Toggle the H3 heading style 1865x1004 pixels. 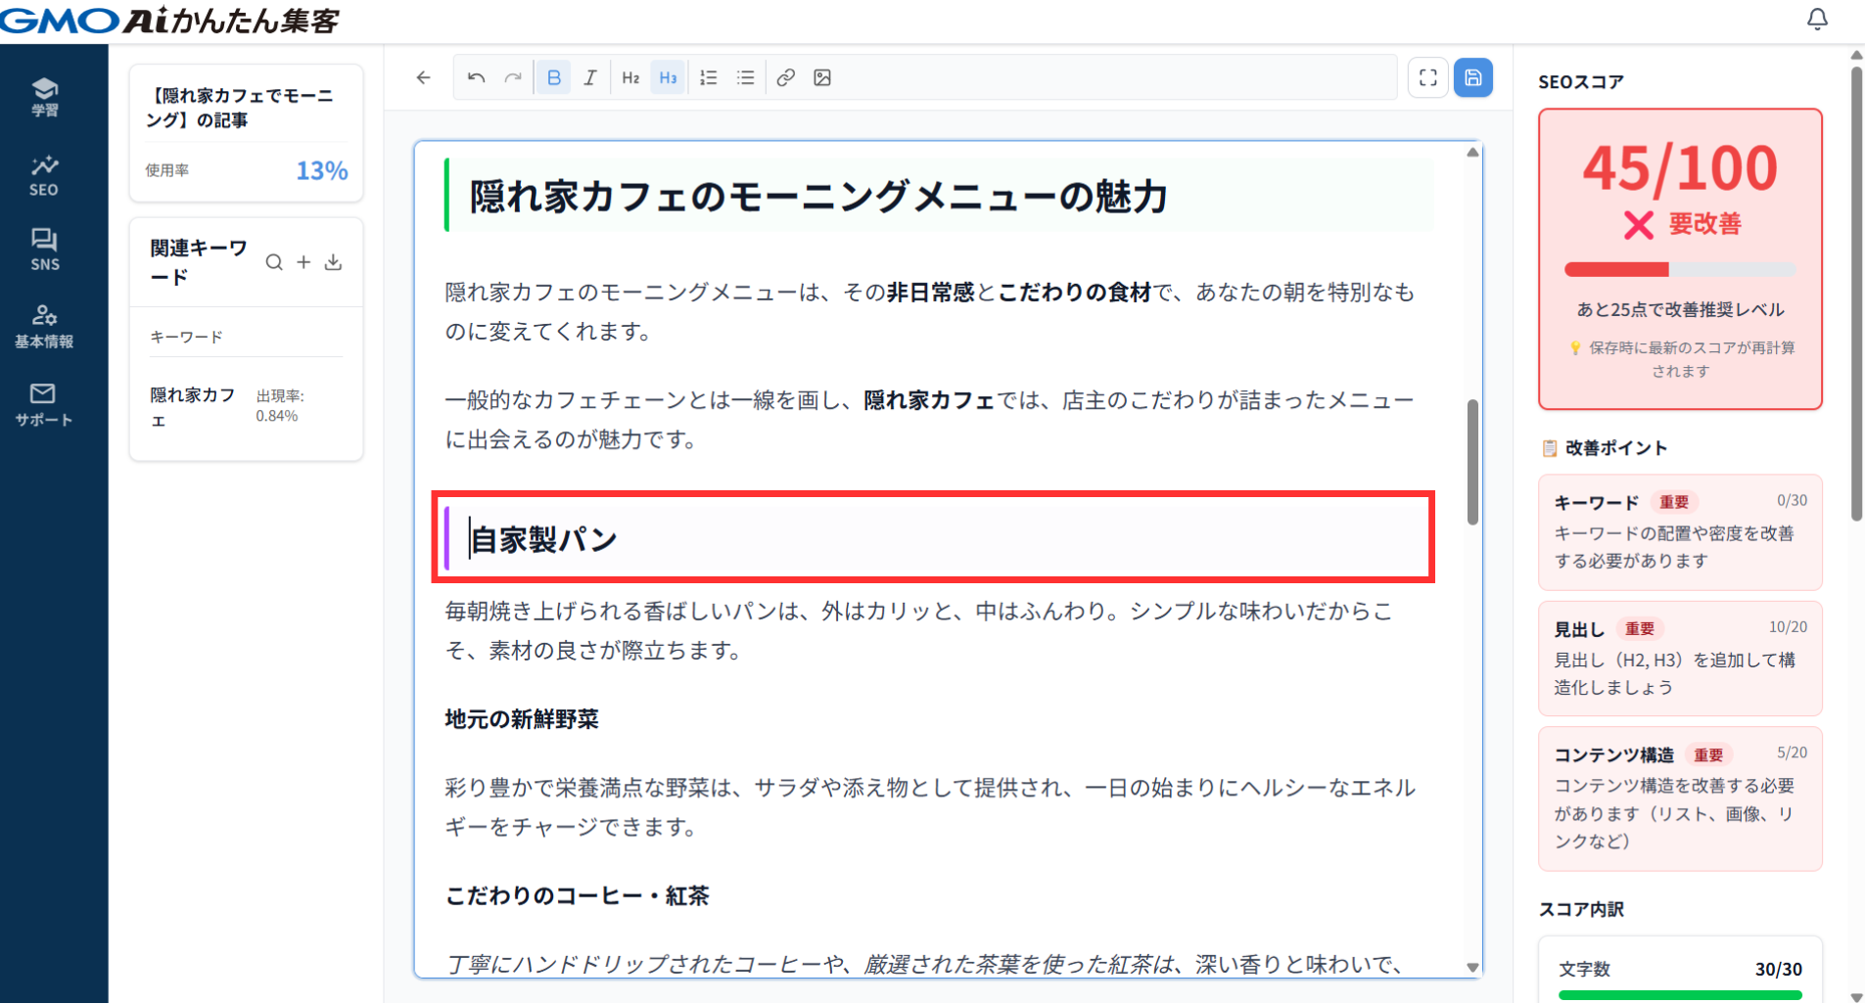(668, 78)
